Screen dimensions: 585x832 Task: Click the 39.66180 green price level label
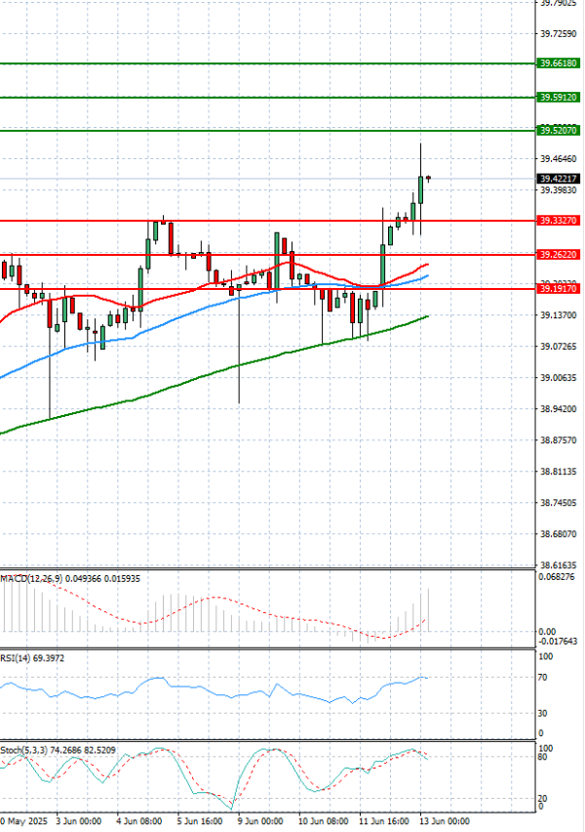click(x=558, y=63)
